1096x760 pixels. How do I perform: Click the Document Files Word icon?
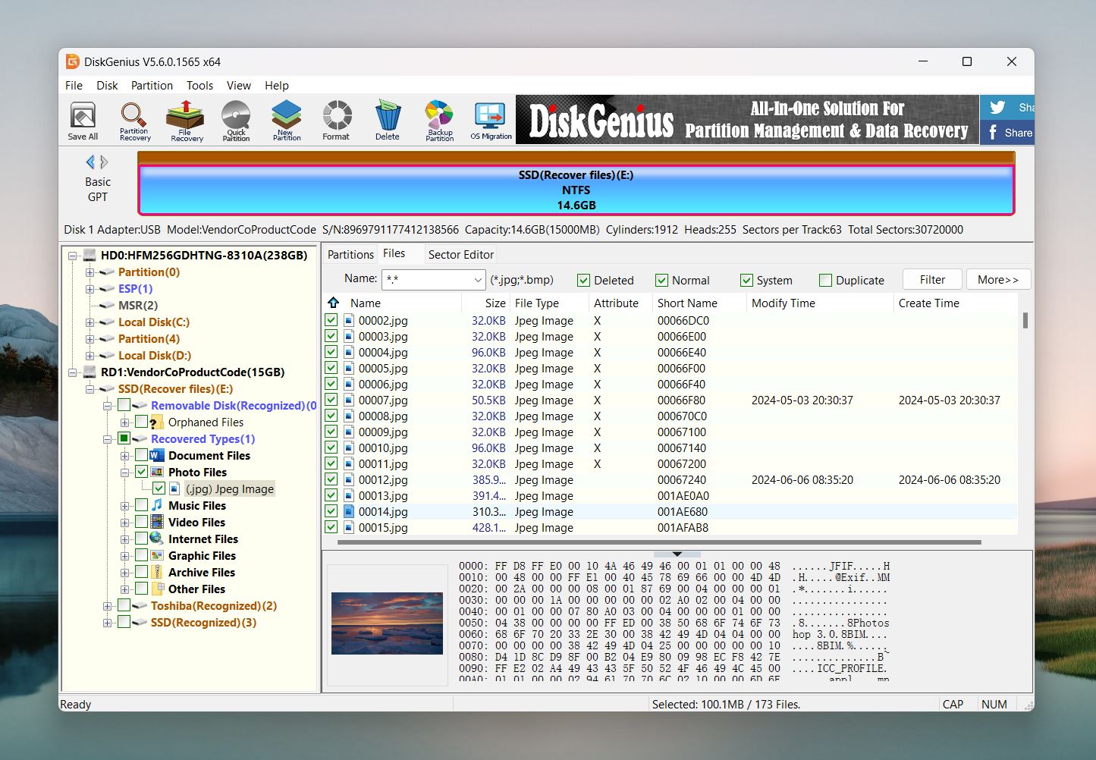click(157, 455)
